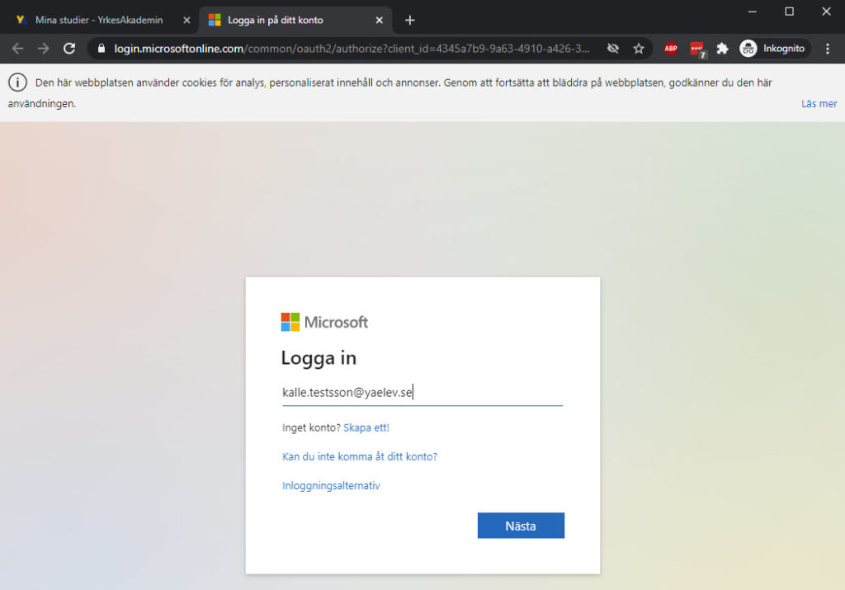845x590 pixels.
Task: Click the Inkognito profile button
Action: (x=774, y=49)
